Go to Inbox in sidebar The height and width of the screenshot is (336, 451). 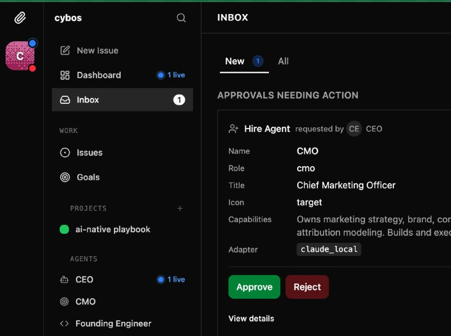pos(88,100)
